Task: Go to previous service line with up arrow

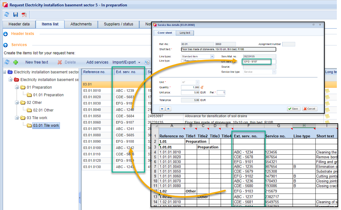Action: coord(168,109)
